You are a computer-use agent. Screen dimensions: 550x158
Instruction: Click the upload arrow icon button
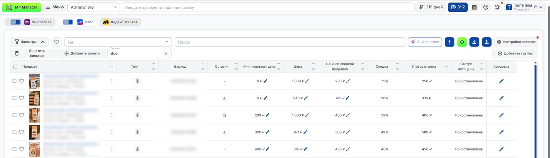point(487,42)
